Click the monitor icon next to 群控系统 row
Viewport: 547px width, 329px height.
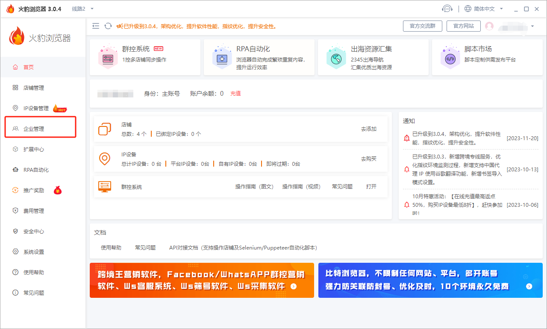(105, 186)
